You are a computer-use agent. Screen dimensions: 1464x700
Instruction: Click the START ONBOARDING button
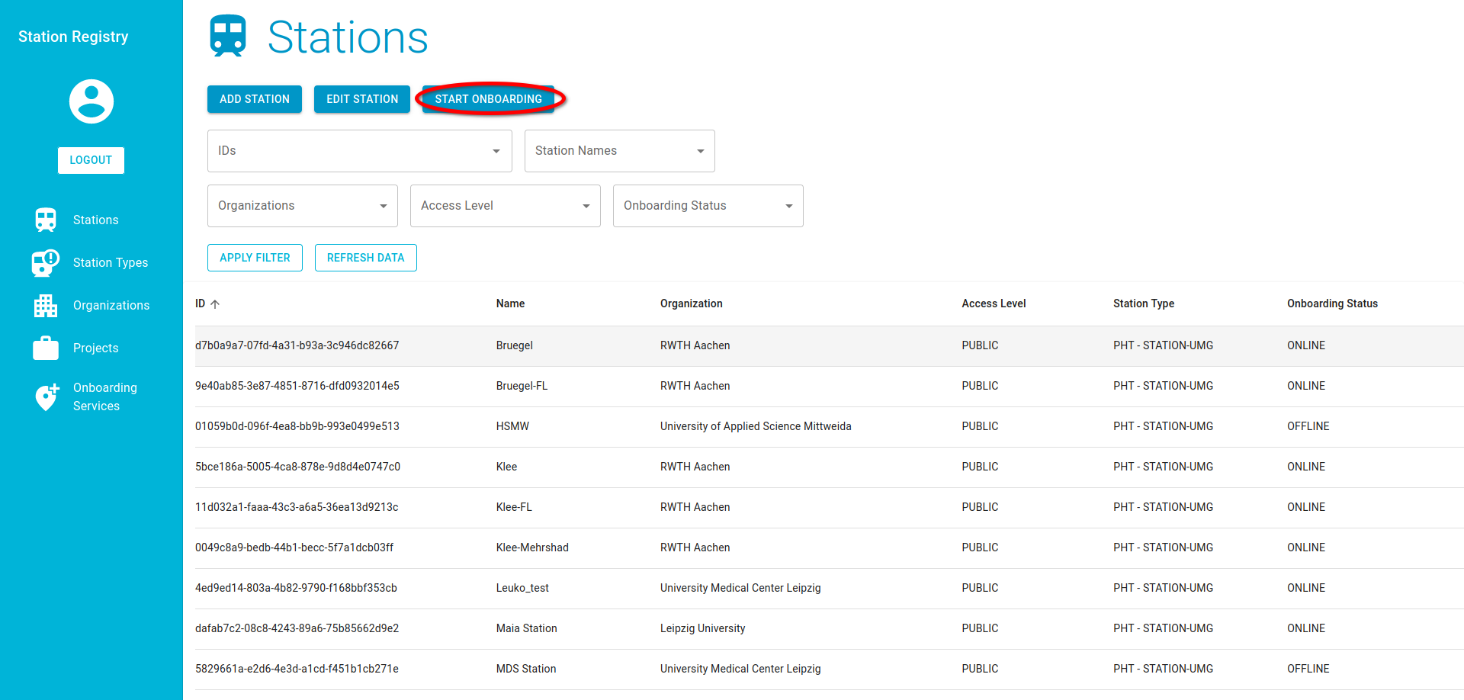(x=488, y=99)
